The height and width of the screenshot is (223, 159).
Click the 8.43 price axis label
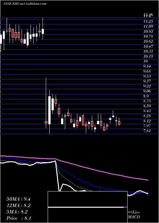point(147,111)
